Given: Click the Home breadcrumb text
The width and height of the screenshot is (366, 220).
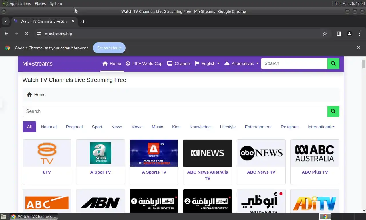Looking at the screenshot, I should pos(40,95).
